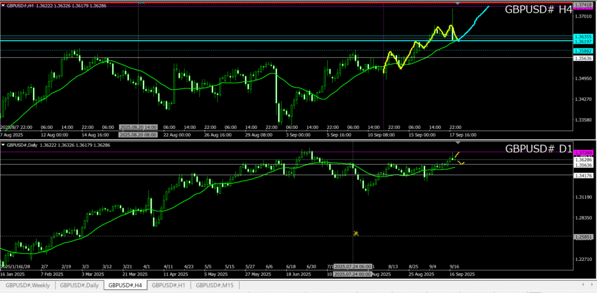Click the 1.35636 price label on Daily chart
This screenshot has height=293, width=597.
click(582, 165)
